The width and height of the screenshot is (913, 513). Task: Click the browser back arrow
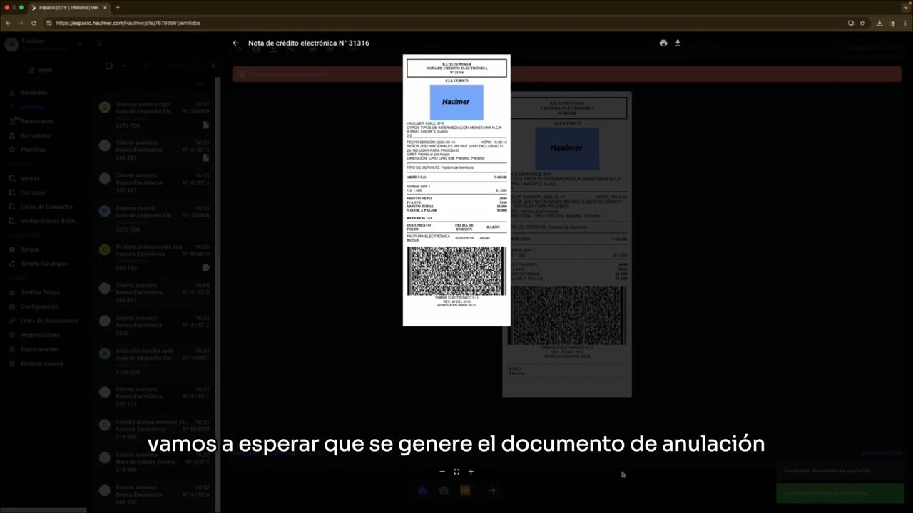[x=8, y=23]
